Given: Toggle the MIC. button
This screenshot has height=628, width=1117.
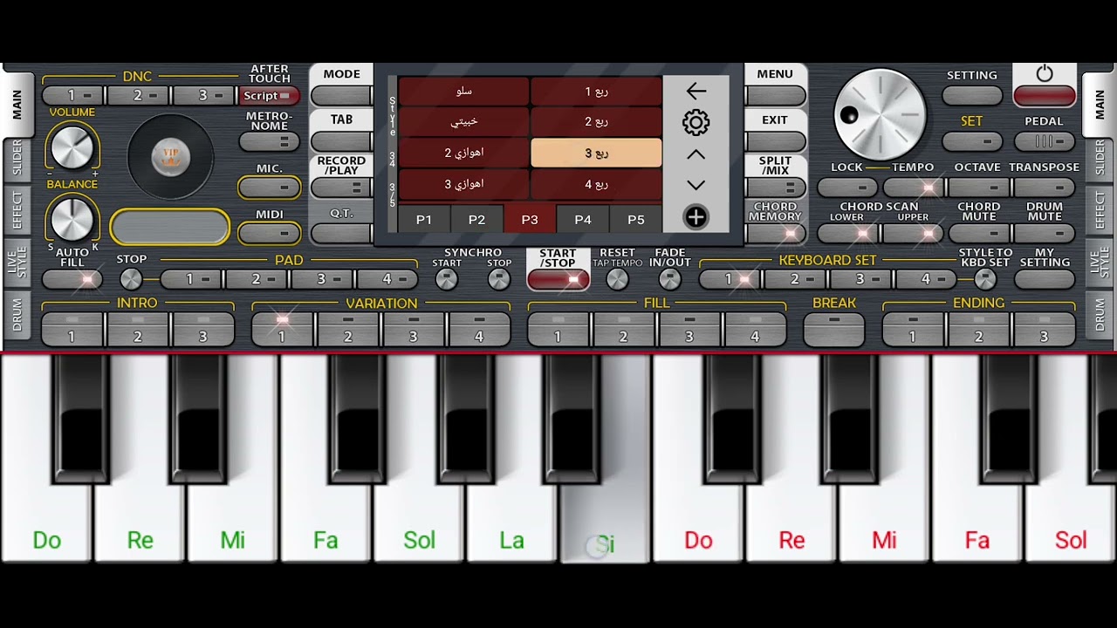Looking at the screenshot, I should 269,187.
